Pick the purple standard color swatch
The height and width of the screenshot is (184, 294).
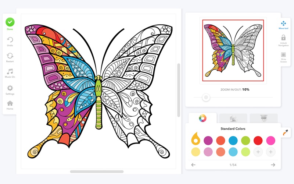click(x=208, y=141)
